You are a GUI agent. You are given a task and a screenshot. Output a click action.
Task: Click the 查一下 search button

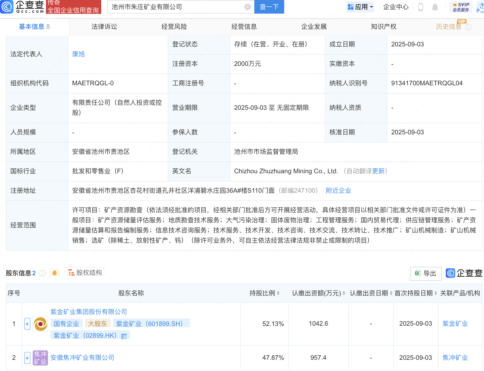pos(269,7)
